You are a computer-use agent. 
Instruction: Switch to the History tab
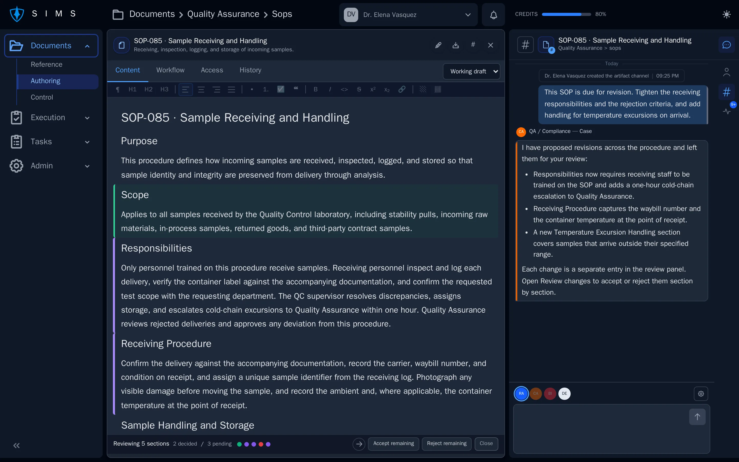pyautogui.click(x=250, y=70)
